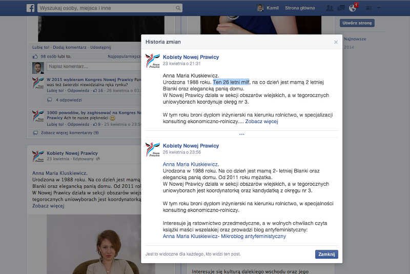Expand first revision with Zobacz więcej

coord(261,122)
